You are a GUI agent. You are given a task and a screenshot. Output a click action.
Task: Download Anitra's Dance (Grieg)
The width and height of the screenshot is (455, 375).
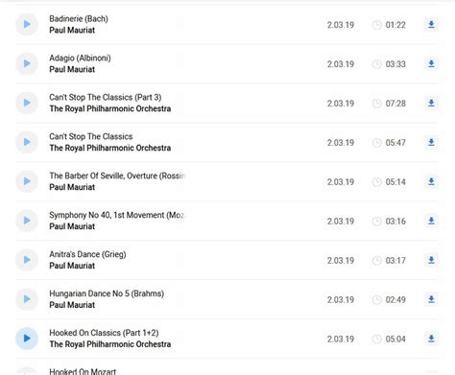[x=431, y=260]
